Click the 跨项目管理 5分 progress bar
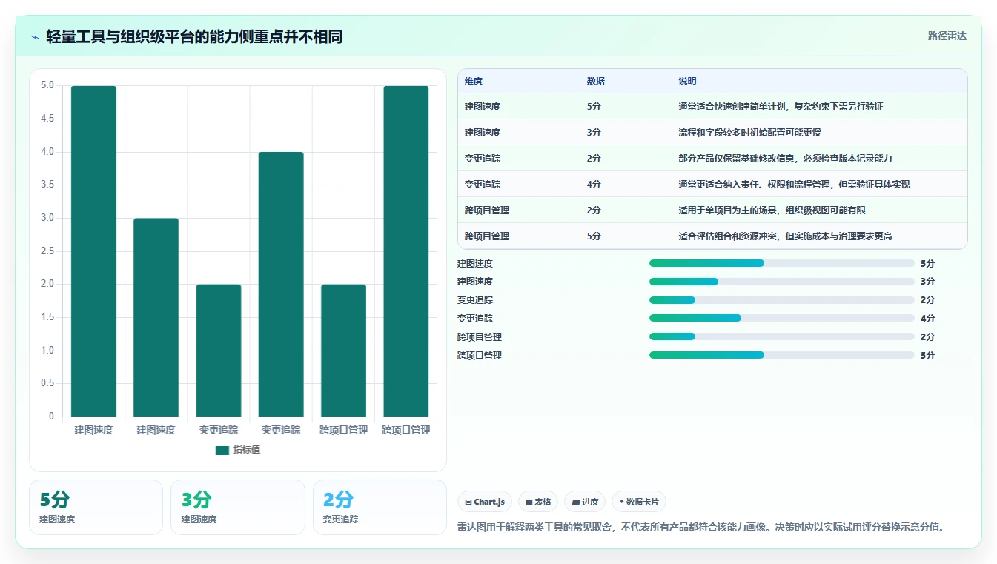The width and height of the screenshot is (997, 564). pyautogui.click(x=782, y=355)
